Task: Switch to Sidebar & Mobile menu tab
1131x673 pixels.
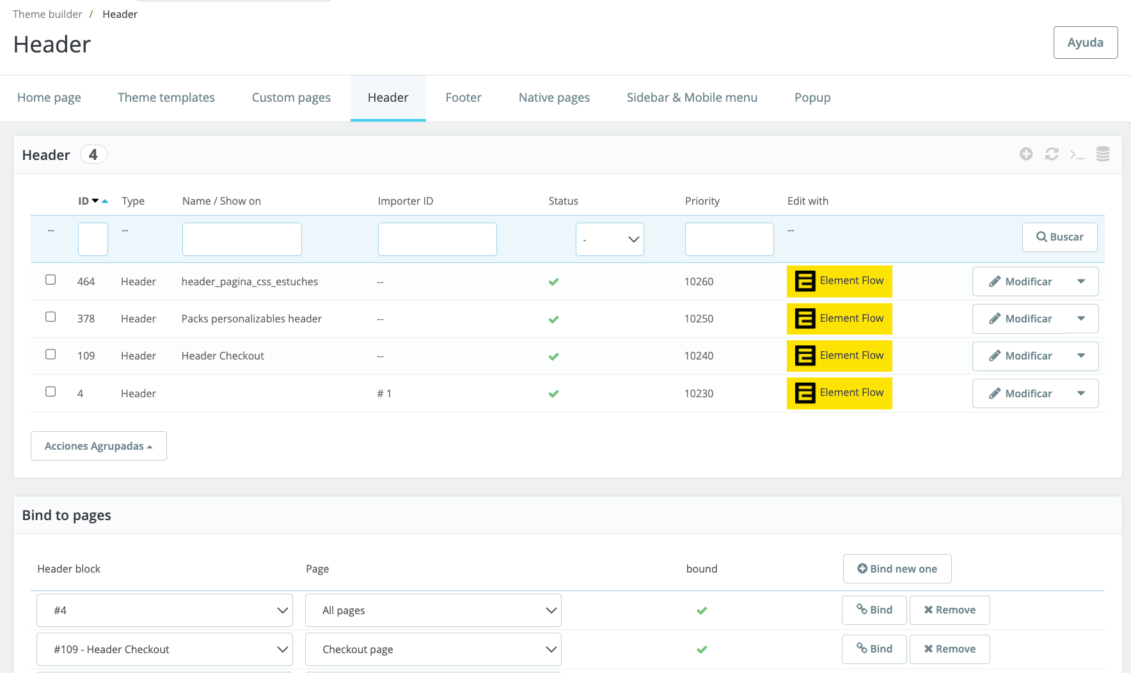Action: coord(692,98)
